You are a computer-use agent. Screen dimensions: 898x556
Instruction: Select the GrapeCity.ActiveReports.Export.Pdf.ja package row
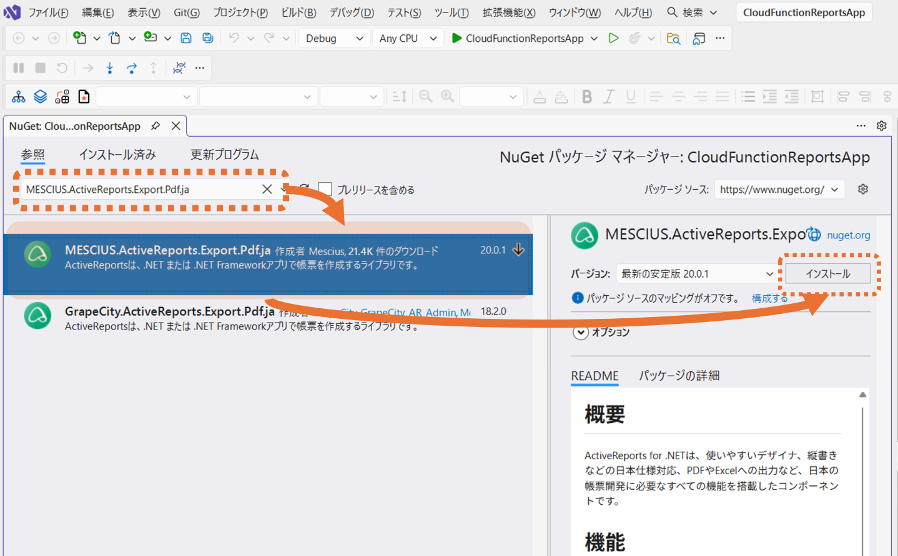(x=268, y=318)
